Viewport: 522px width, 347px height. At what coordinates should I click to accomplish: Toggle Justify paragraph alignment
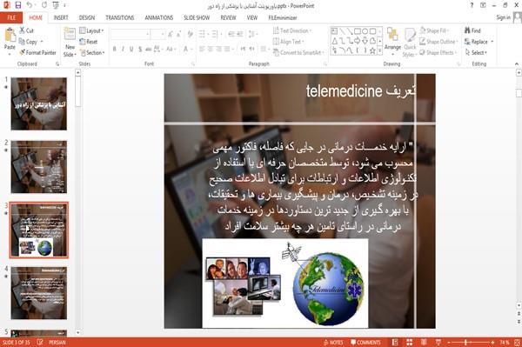[x=227, y=50]
